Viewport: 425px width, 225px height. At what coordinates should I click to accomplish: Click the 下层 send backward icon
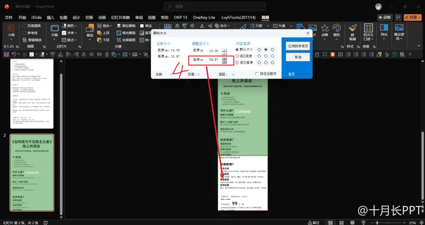[100, 40]
